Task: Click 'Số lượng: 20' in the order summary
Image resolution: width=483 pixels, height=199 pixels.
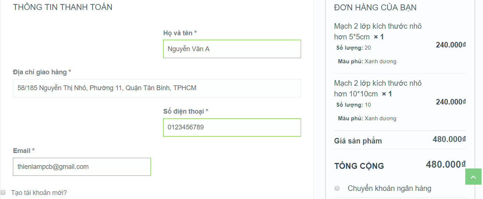Action: tap(353, 48)
